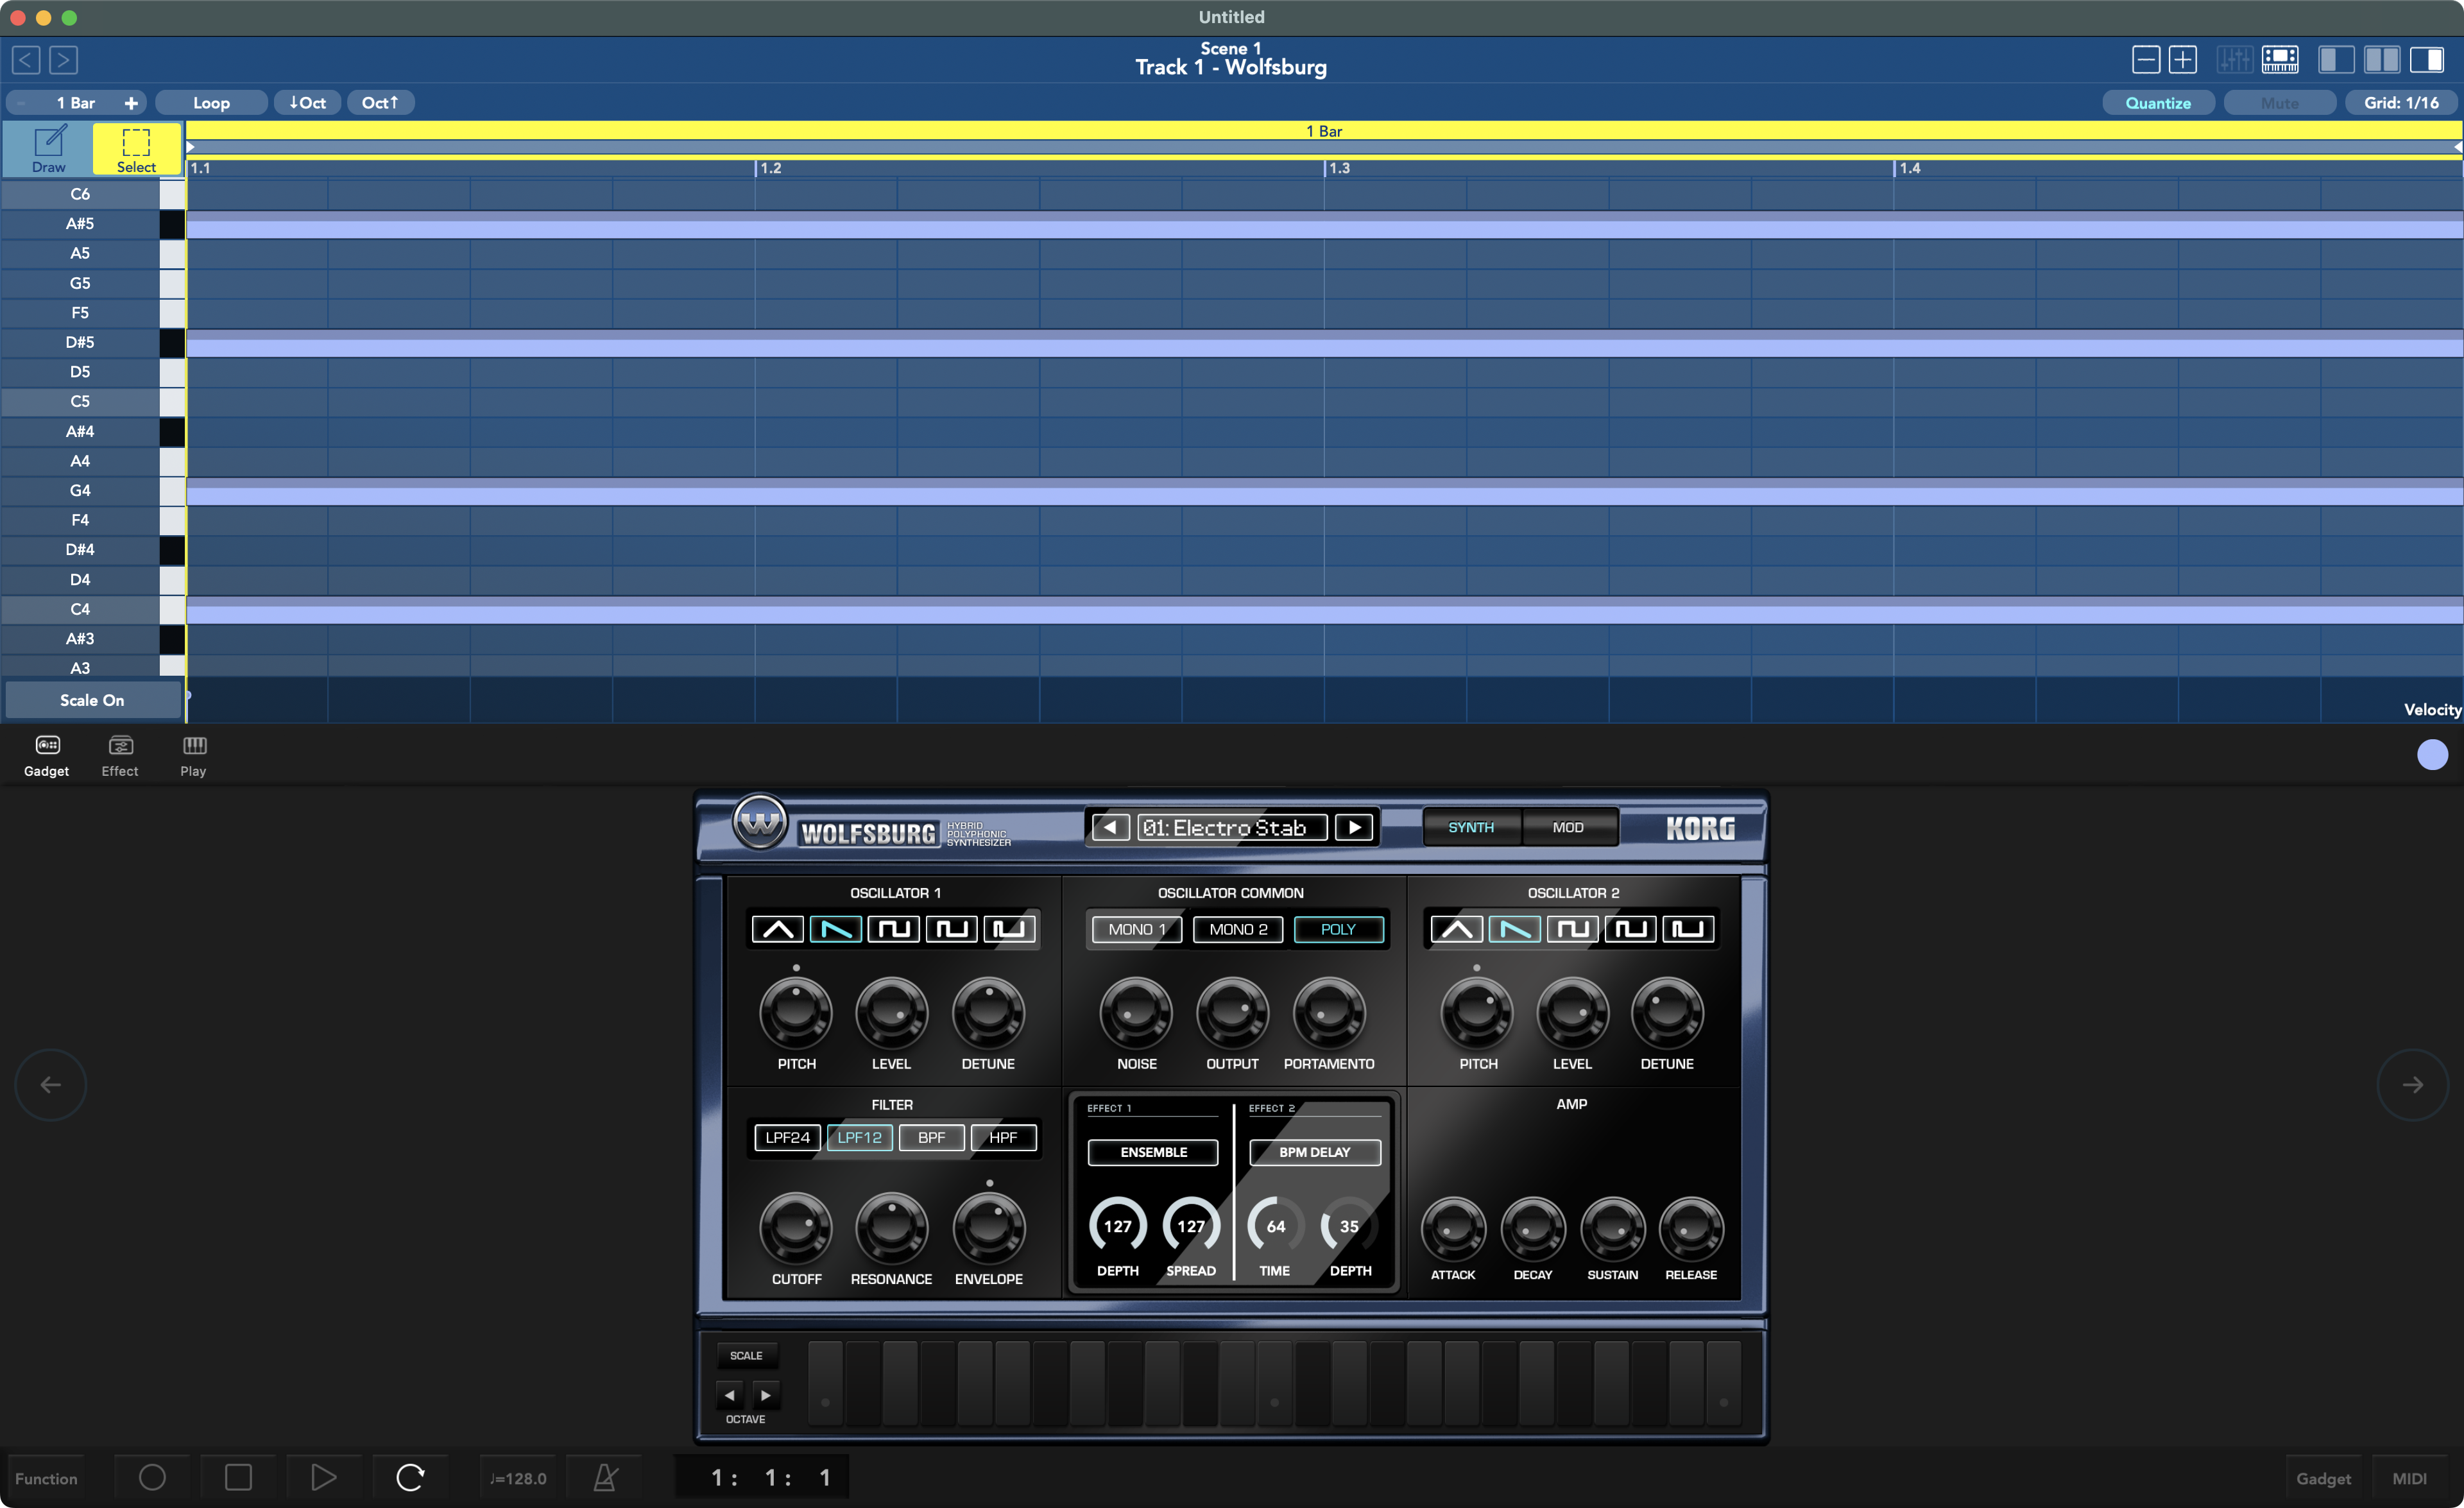Select the BPF filter type
Viewport: 2464px width, 1508px height.
(931, 1137)
